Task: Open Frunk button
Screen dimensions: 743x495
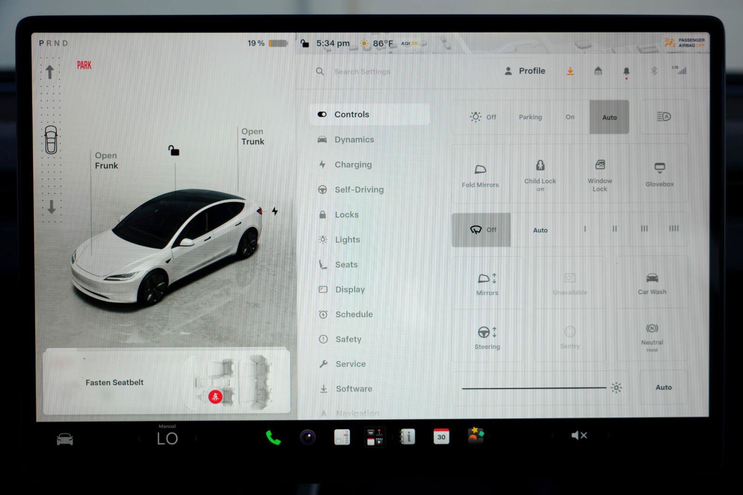Action: pos(106,161)
